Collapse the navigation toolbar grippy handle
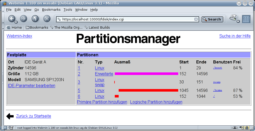255x131 pixels. (x=3, y=19)
